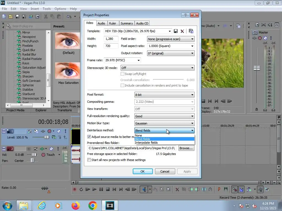
Task: Click the Save Template floppy icon
Action: (175, 31)
